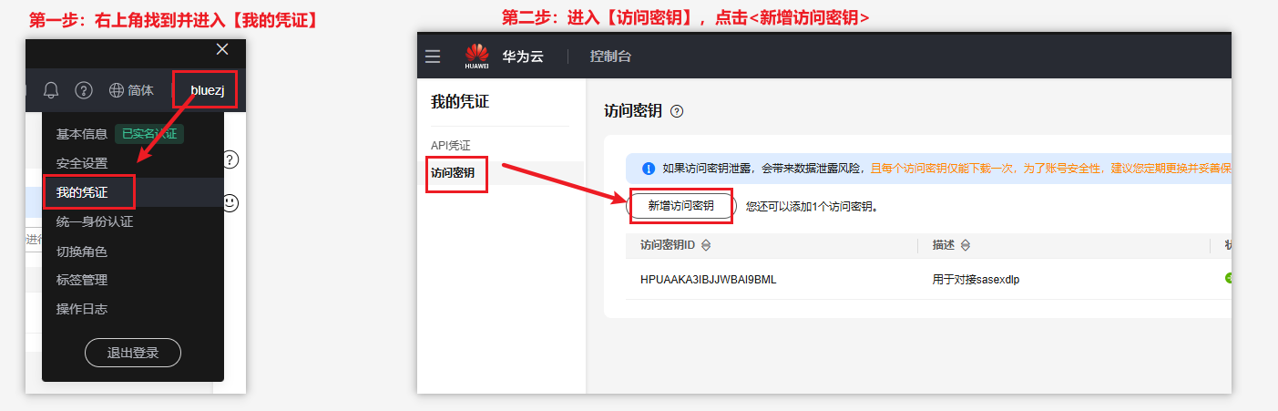Click the Huawei logo
Screen dimensions: 1278x411
(476, 56)
